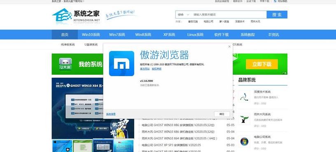The width and height of the screenshot is (336, 152).
Task: Confirm the About dialog with 确定 button
Action: tap(222, 114)
